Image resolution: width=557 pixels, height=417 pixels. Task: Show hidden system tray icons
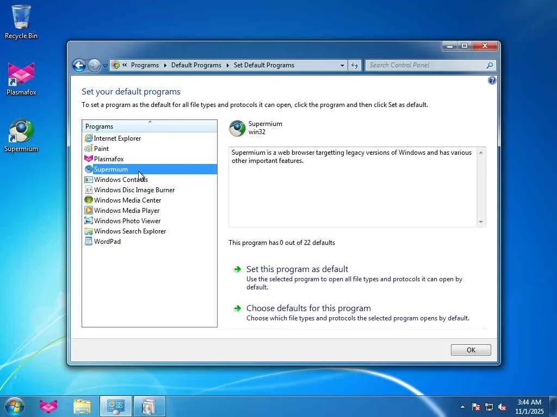(462, 407)
